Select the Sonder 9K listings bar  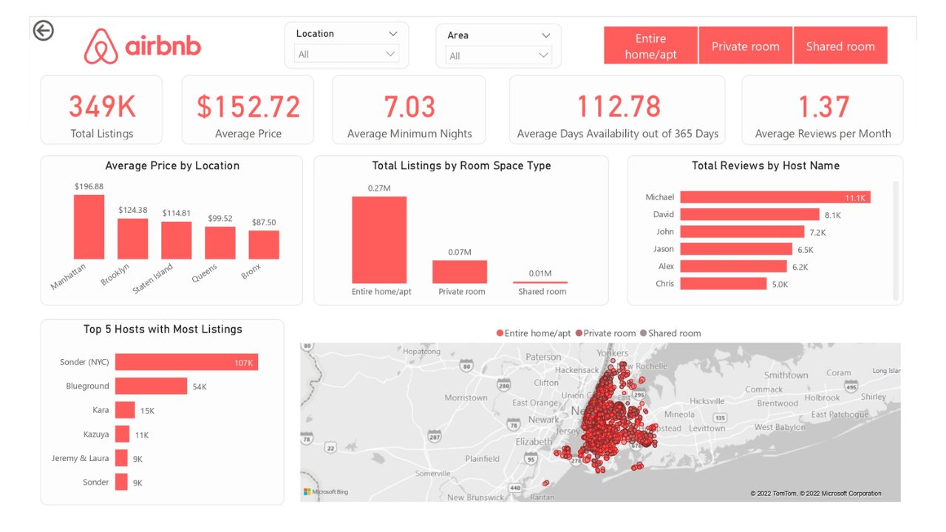pos(121,482)
